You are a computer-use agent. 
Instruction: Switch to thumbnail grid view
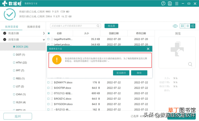(183, 26)
